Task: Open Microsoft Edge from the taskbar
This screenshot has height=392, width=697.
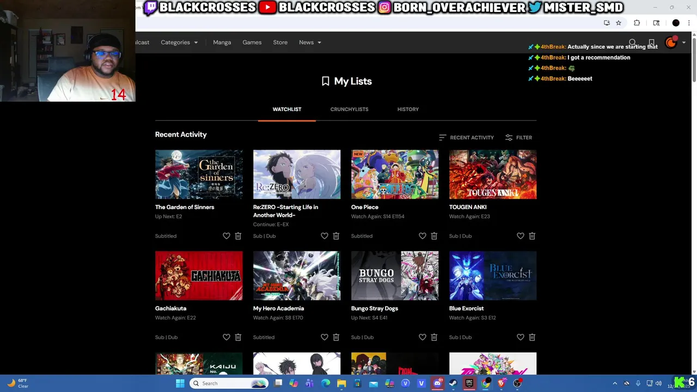Action: pyautogui.click(x=326, y=383)
